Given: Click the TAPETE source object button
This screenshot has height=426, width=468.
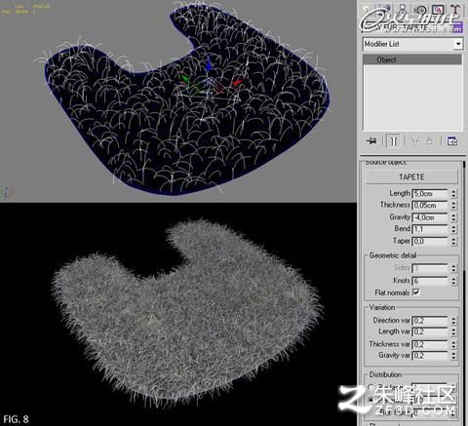Looking at the screenshot, I should (x=411, y=177).
